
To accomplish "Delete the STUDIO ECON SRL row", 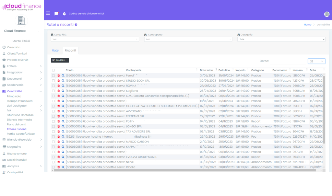I will click(59, 81).
